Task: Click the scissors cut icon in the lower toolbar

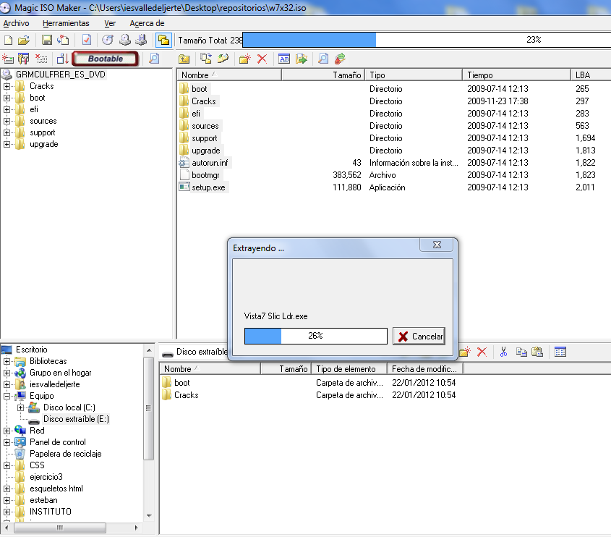Action: point(503,352)
